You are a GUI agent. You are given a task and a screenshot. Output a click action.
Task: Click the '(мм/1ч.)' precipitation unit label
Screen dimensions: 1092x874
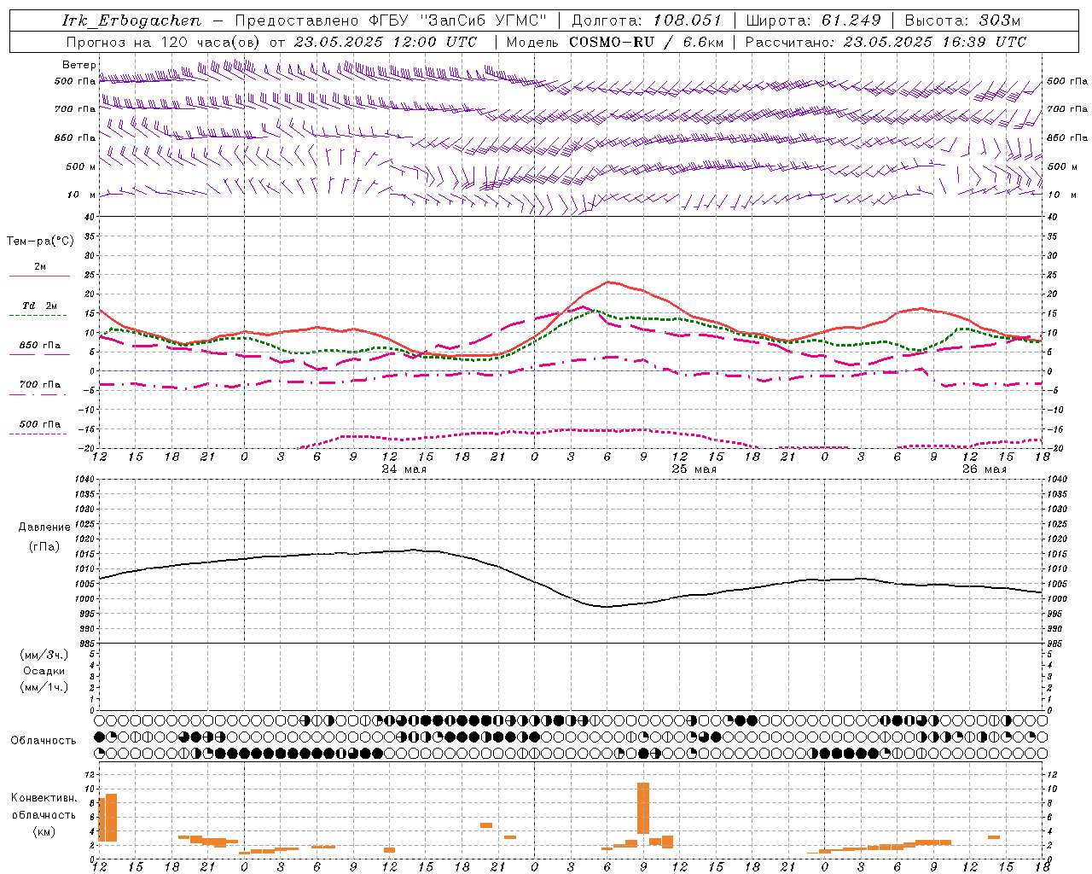coord(44,687)
